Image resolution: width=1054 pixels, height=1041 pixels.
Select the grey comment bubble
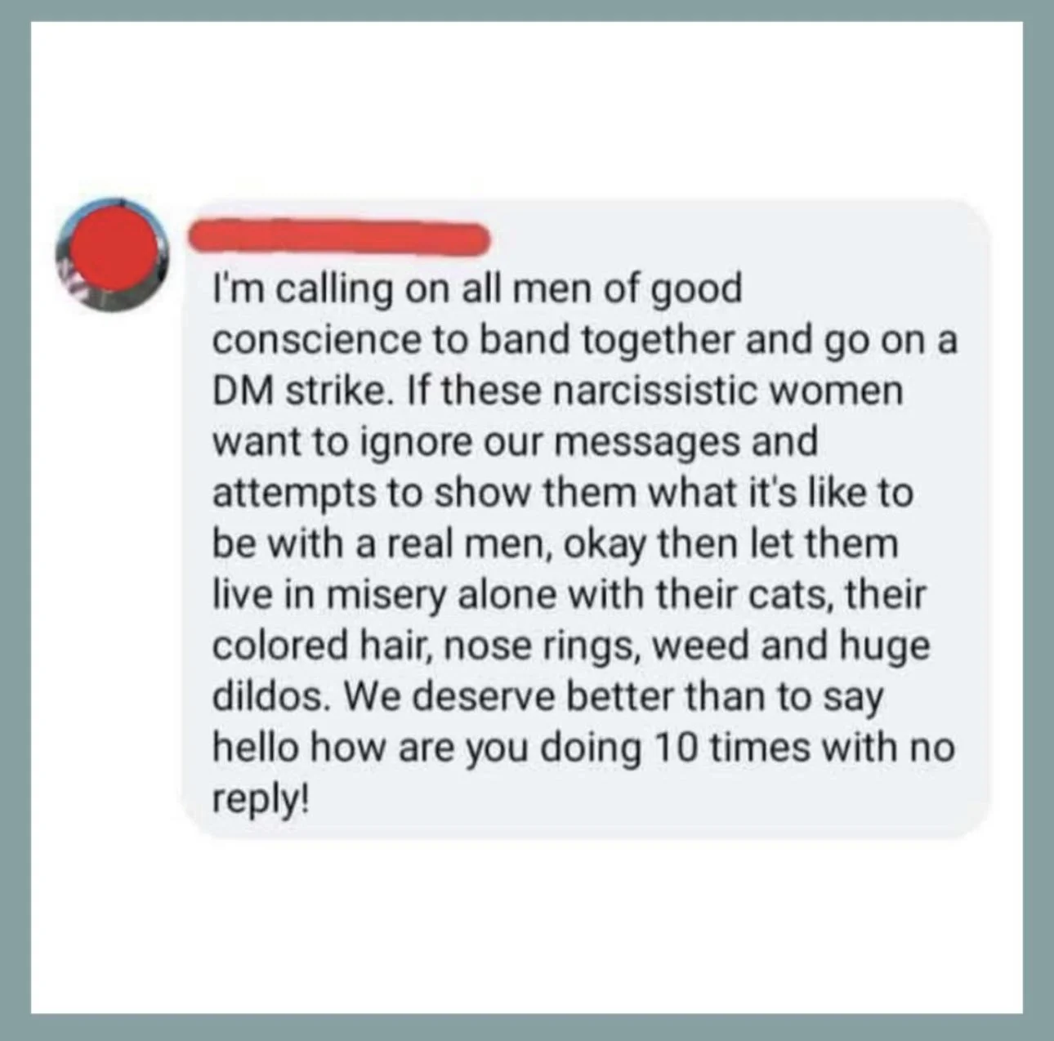coord(585,519)
